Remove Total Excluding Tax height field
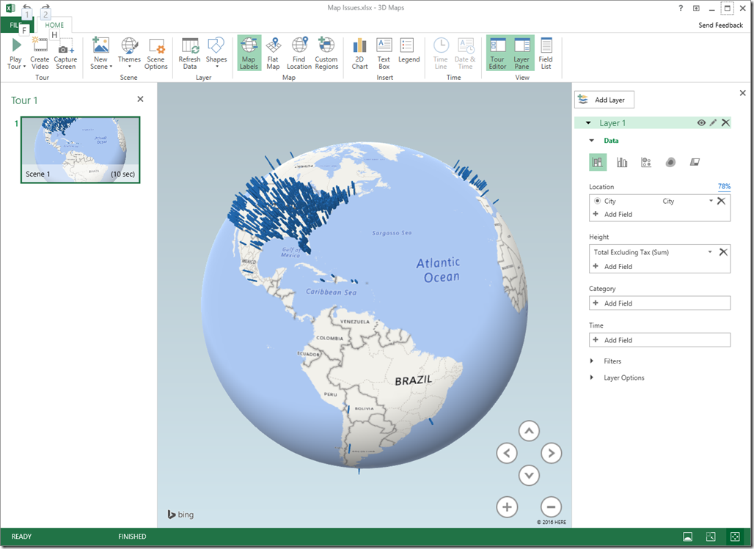This screenshot has width=754, height=549. (x=723, y=252)
